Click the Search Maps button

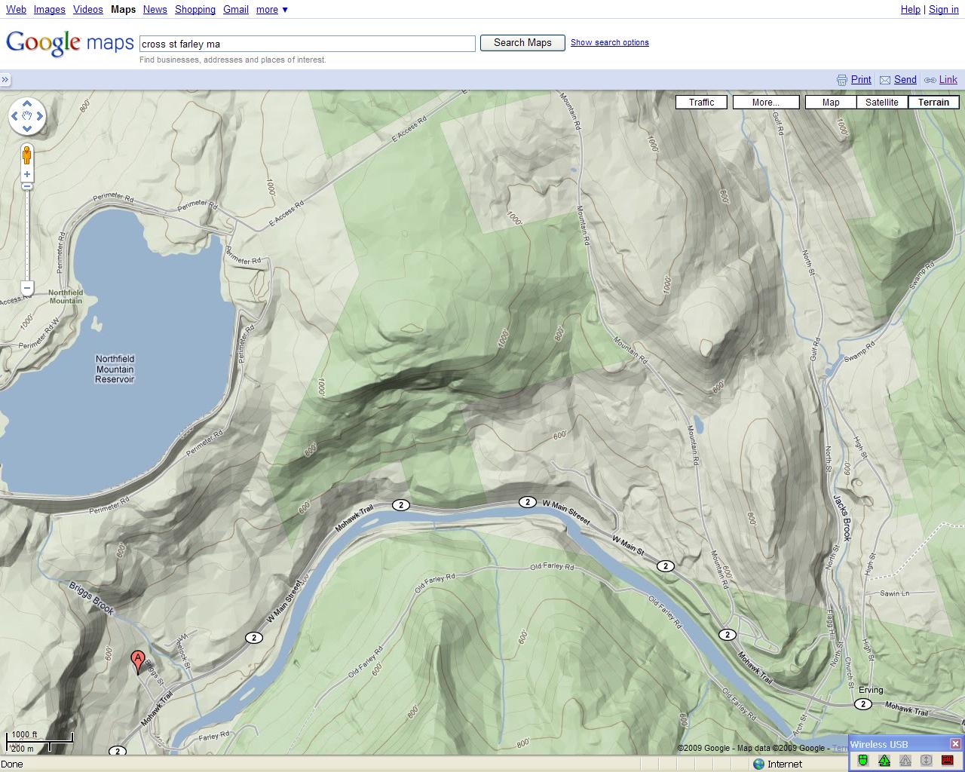[522, 43]
